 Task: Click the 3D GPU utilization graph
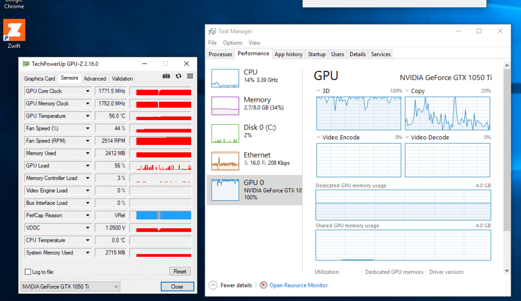pos(358,113)
